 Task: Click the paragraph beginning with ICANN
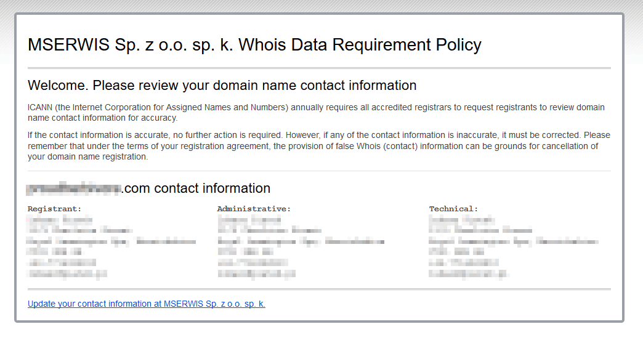click(x=316, y=112)
